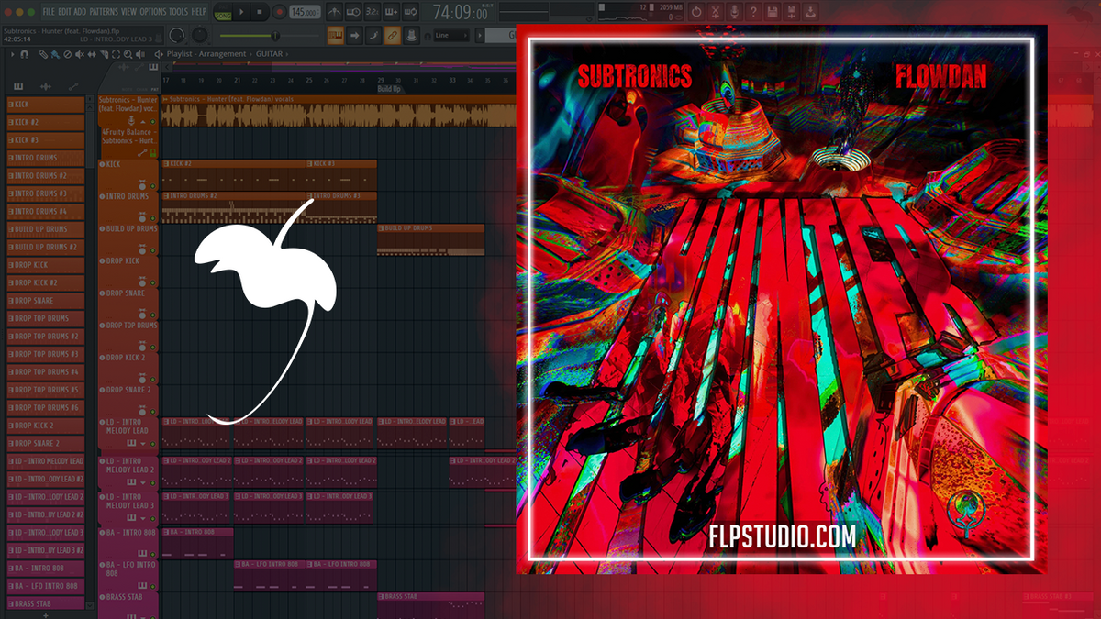Screen dimensions: 1101x619
Task: Select the mute speaker tool in playlist toolbar
Action: [80, 54]
